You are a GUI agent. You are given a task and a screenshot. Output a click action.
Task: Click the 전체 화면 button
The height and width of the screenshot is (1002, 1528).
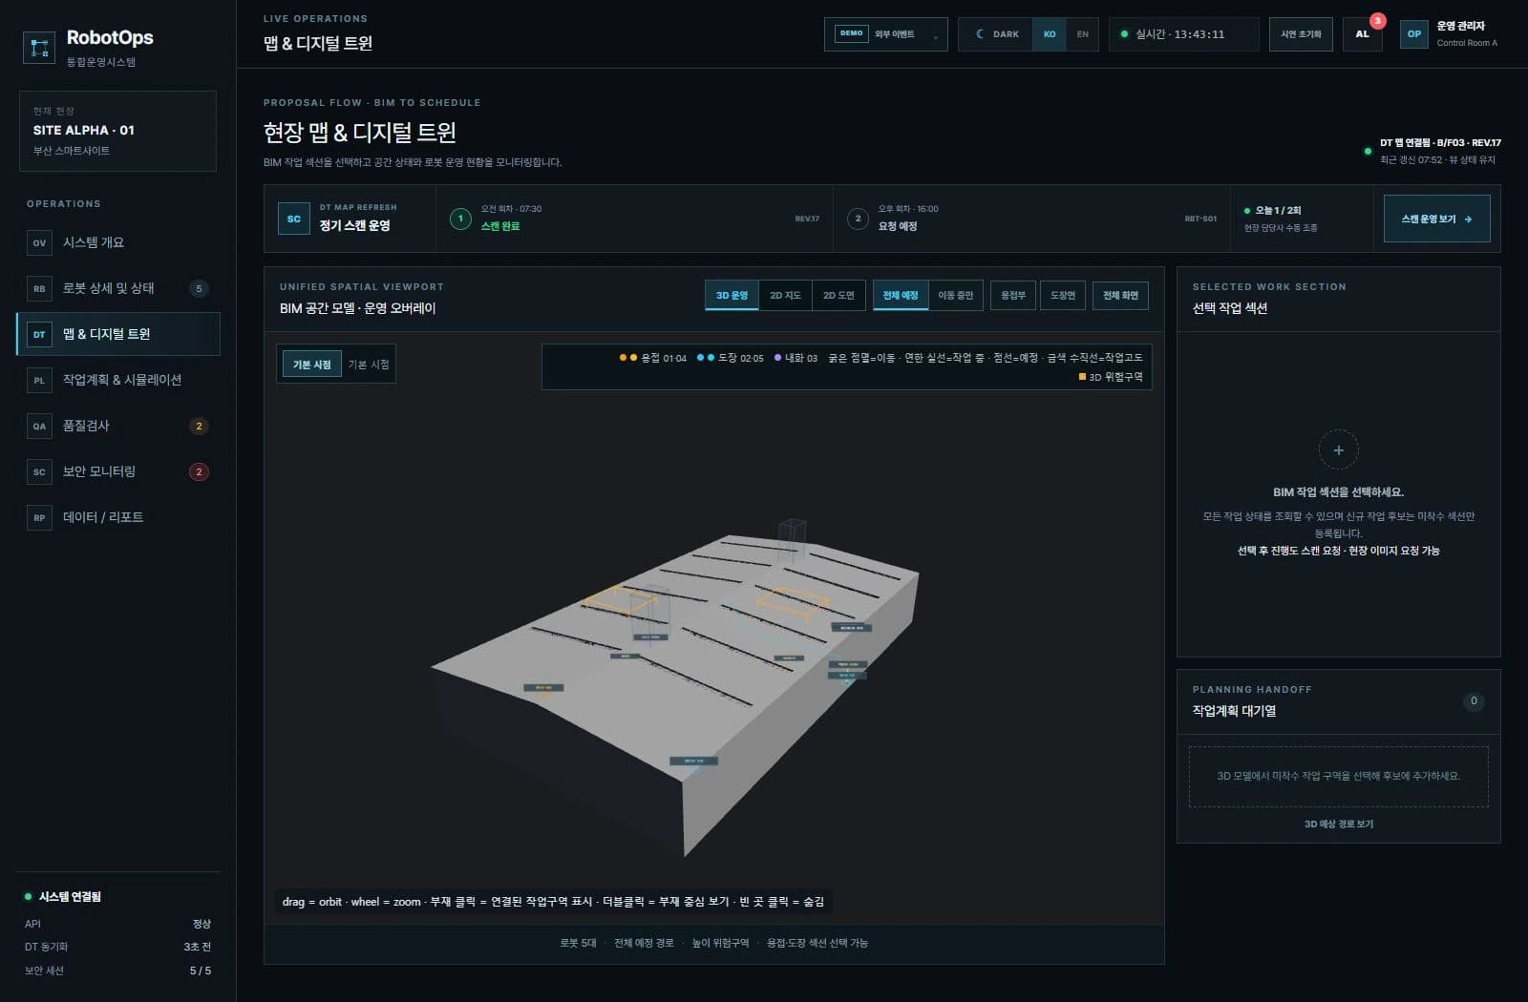(x=1120, y=296)
